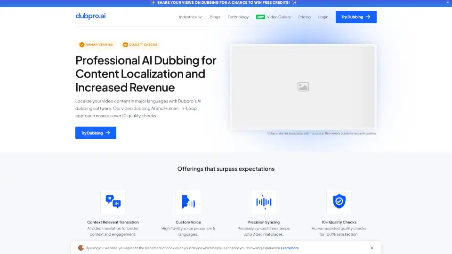This screenshot has height=254, width=452.
Task: Open the Video Gallery link
Action: (x=279, y=17)
